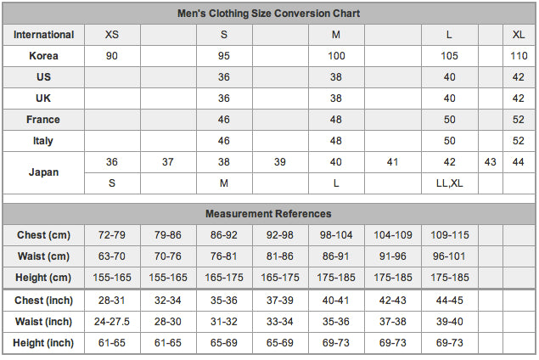Click the XS international size cell
This screenshot has height=360, width=539.
click(112, 35)
